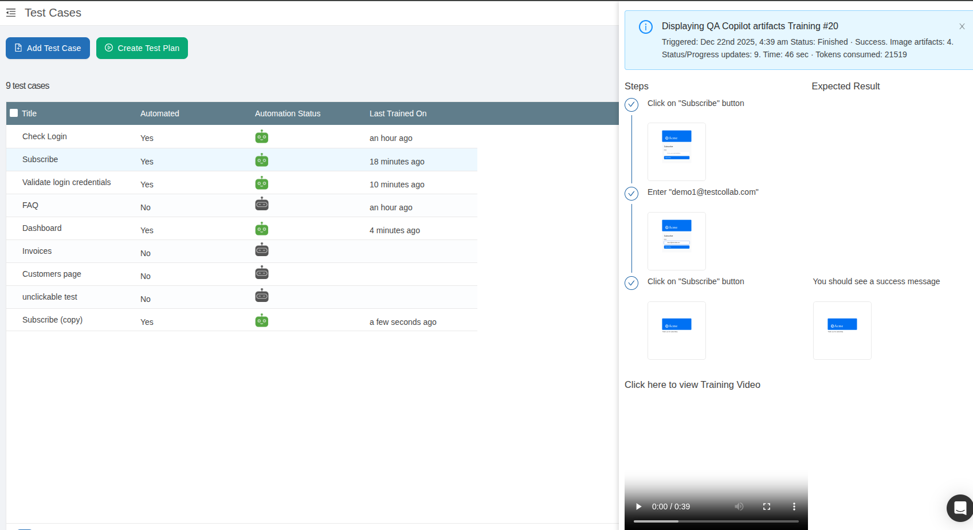Click 'You should see a success message' text

coord(876,281)
